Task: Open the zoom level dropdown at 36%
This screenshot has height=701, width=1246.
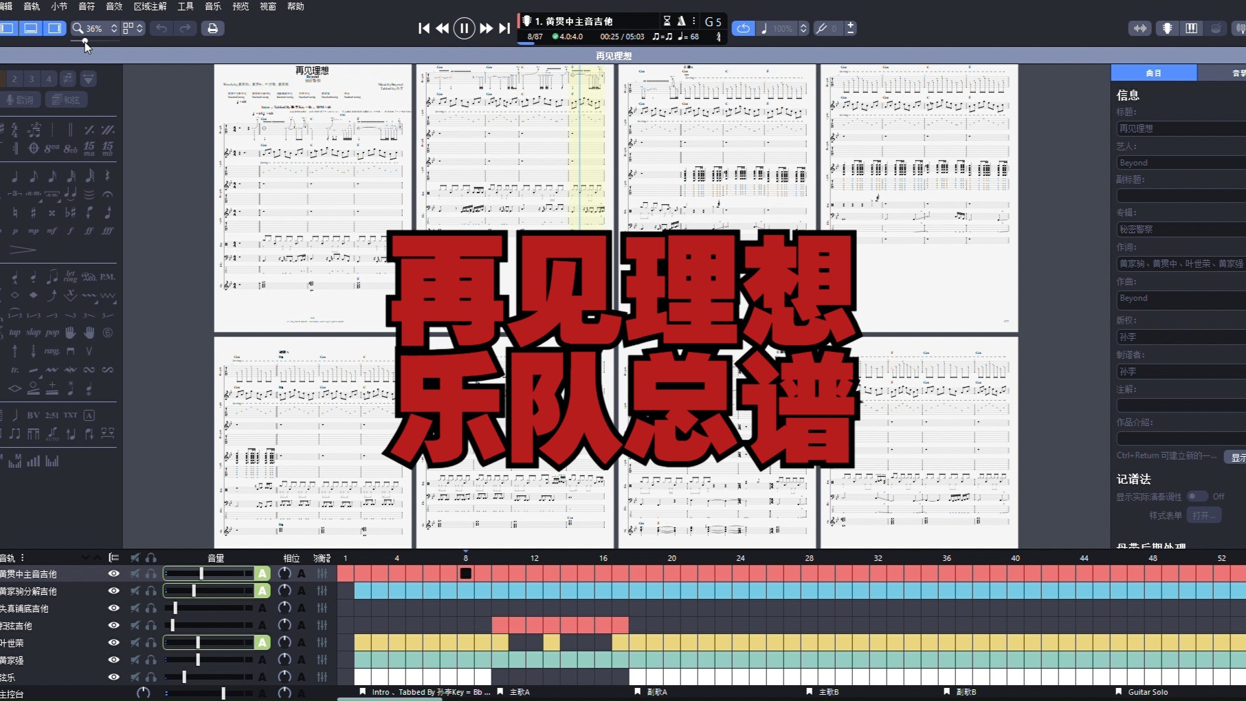Action: (96, 28)
